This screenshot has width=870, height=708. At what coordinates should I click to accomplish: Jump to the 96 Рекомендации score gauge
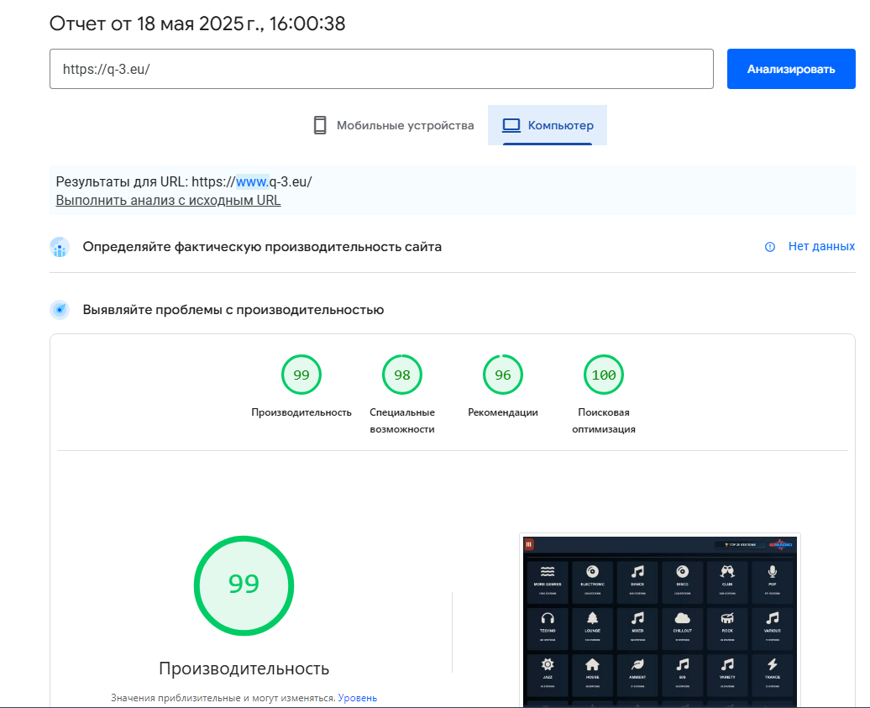pyautogui.click(x=503, y=375)
